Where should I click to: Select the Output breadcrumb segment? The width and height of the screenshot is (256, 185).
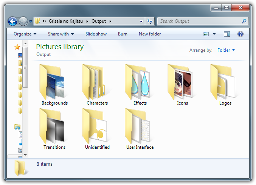[x=99, y=21]
